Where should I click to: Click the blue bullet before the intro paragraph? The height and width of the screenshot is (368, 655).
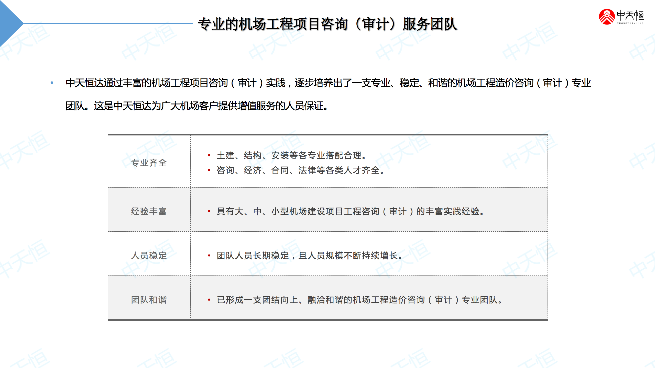click(x=52, y=83)
